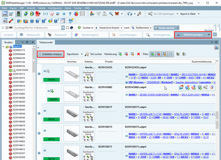Toggle the first green filter button
The height and width of the screenshot is (160, 221).
pos(152,54)
